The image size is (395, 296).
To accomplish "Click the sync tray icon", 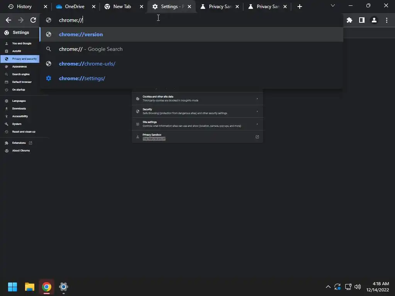I will coord(338,287).
